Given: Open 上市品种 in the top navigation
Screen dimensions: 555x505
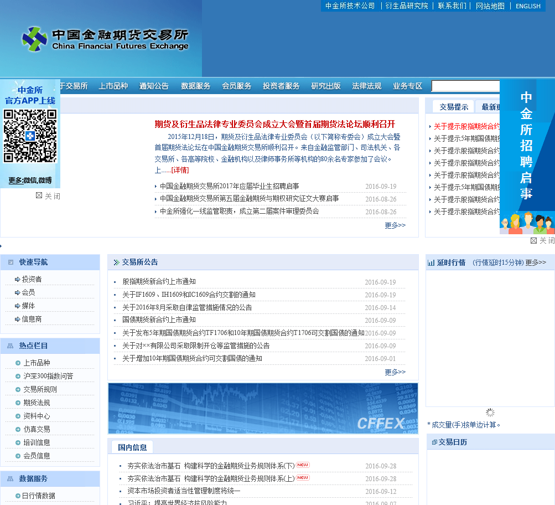Looking at the screenshot, I should (113, 86).
